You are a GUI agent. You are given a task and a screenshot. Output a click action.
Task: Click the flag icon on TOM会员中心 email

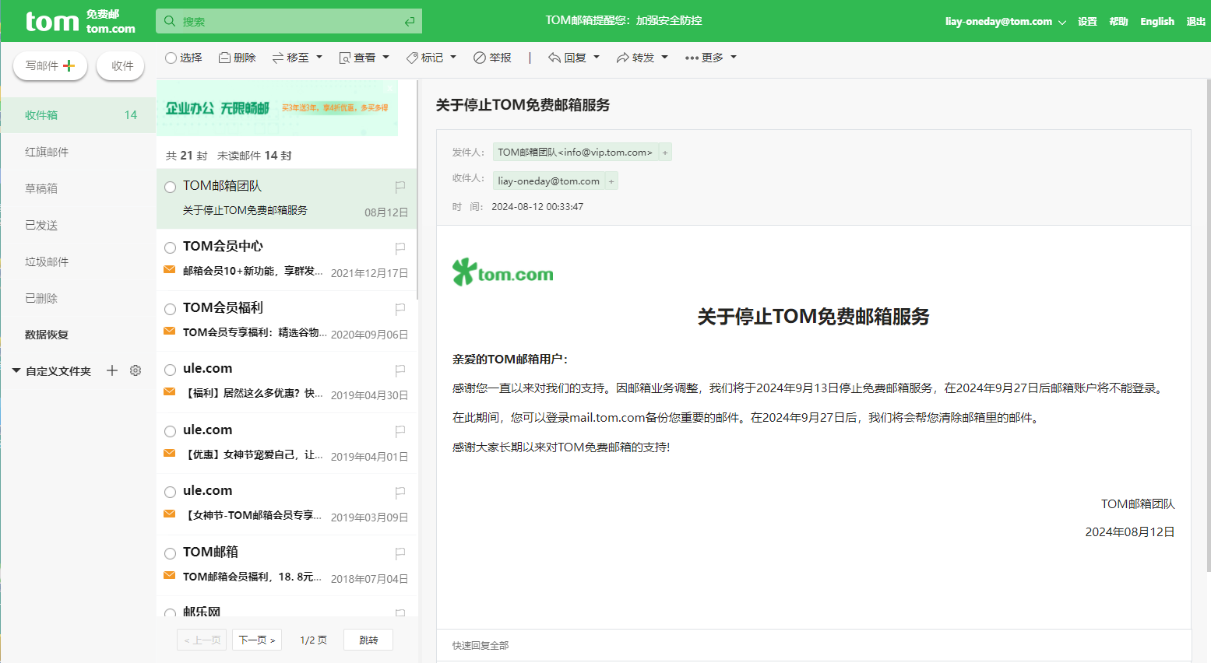pos(400,248)
